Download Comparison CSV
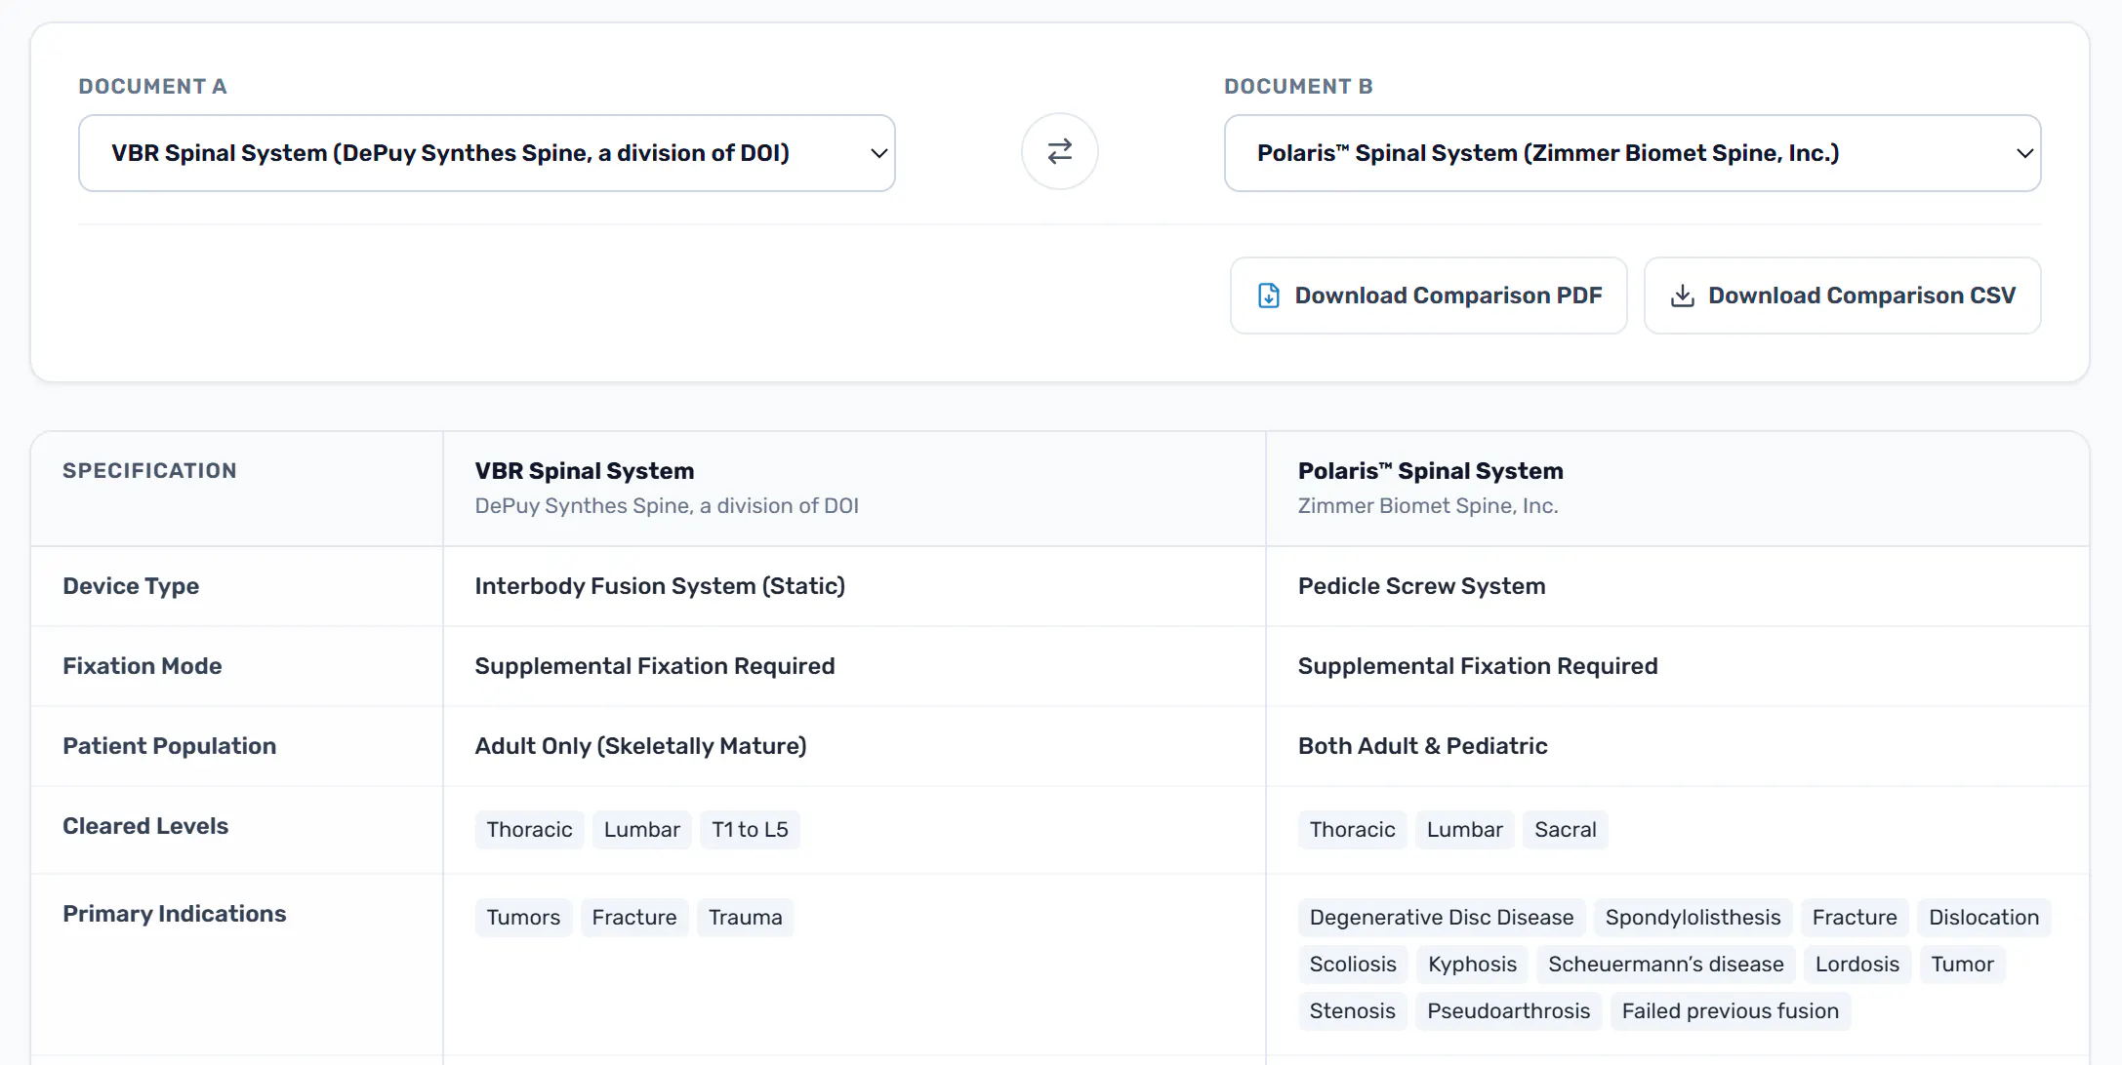Screen dimensions: 2122x1065 point(1842,296)
